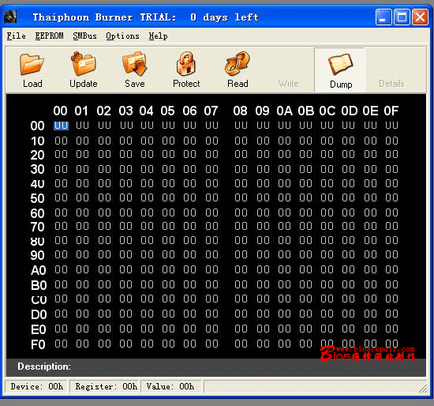This screenshot has height=406, width=434.
Task: Select byte at row 30 column 03
Action: (126, 169)
